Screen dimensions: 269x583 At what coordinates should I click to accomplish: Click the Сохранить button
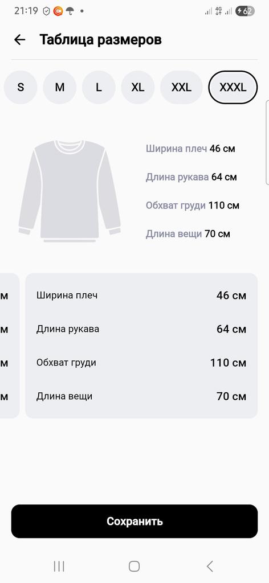134,521
